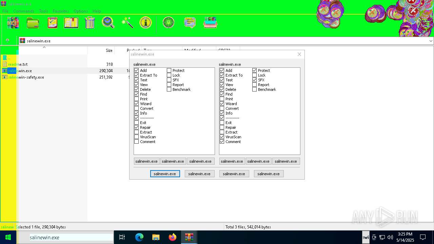The image size is (434, 244).
Task: Open the notification center icon
Action: (x=423, y=237)
